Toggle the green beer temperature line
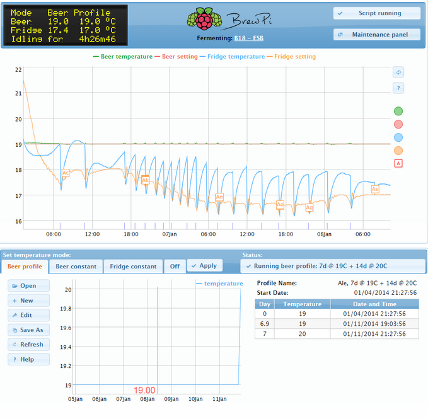The image size is (428, 419). (x=398, y=112)
